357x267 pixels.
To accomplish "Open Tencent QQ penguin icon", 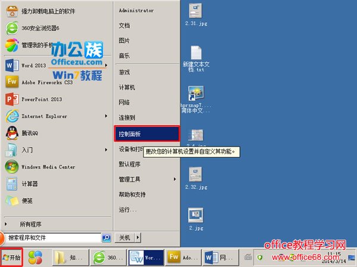I will tap(12, 133).
